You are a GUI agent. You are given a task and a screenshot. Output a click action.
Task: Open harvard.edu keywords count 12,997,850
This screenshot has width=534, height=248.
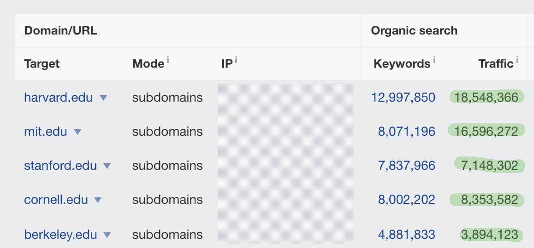403,98
